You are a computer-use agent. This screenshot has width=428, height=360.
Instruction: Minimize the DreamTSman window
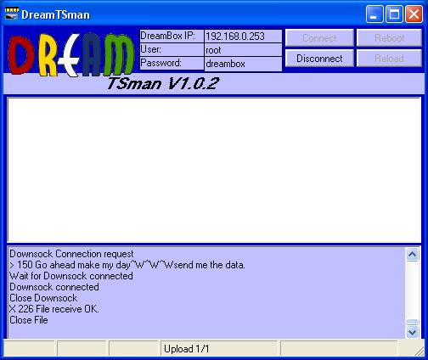coord(374,14)
